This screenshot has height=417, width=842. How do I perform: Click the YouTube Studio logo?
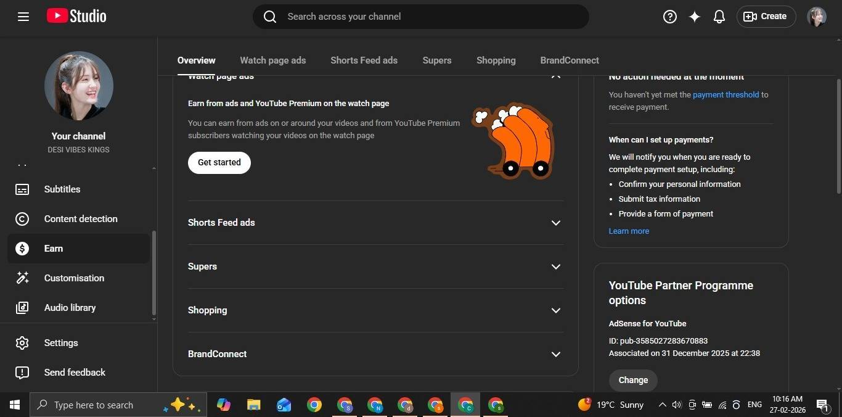pos(76,16)
